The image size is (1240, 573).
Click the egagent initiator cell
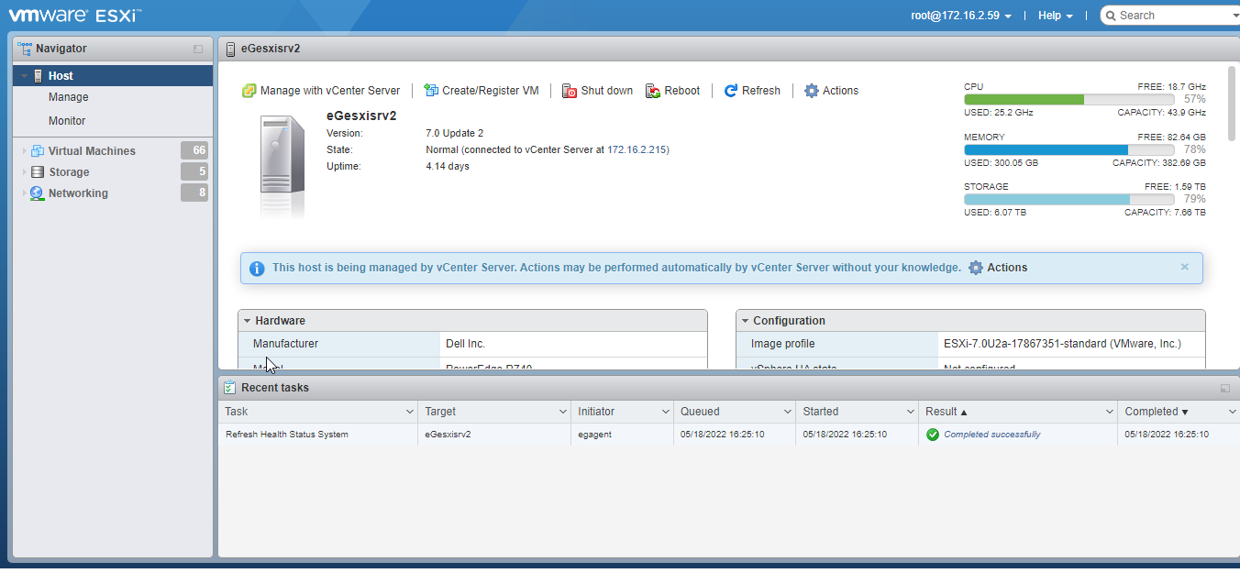[x=595, y=435]
